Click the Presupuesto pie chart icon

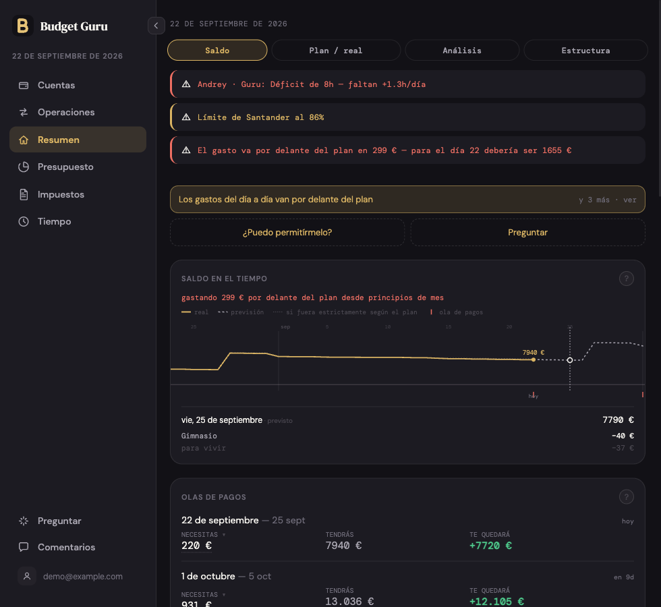[x=24, y=167]
